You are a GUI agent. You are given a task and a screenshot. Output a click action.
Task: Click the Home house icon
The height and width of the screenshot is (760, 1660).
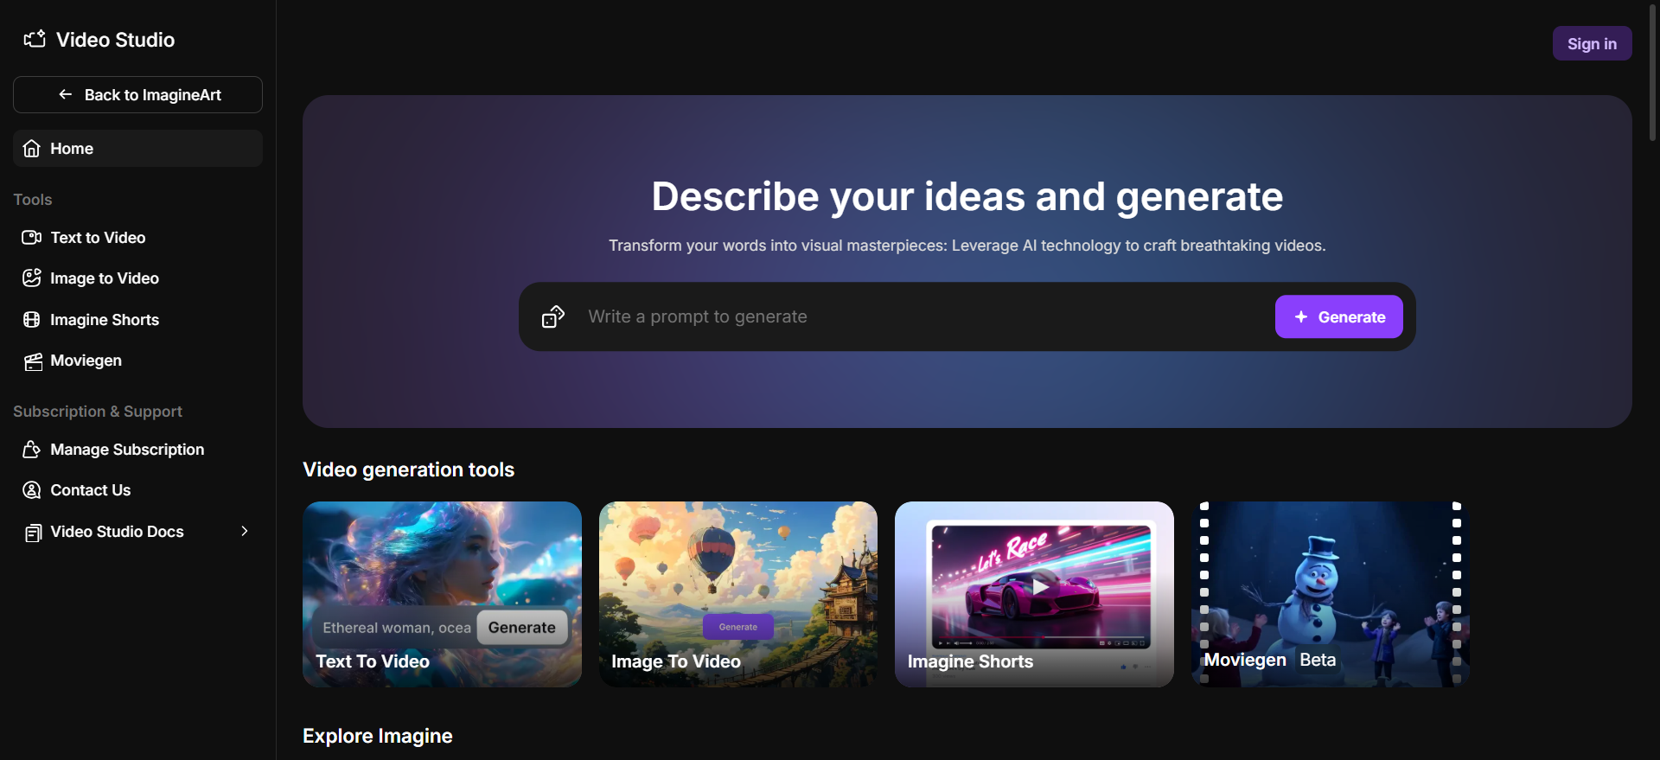32,149
